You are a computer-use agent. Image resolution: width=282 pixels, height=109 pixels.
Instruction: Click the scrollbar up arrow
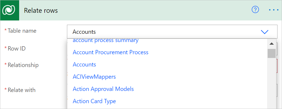[x=271, y=44]
